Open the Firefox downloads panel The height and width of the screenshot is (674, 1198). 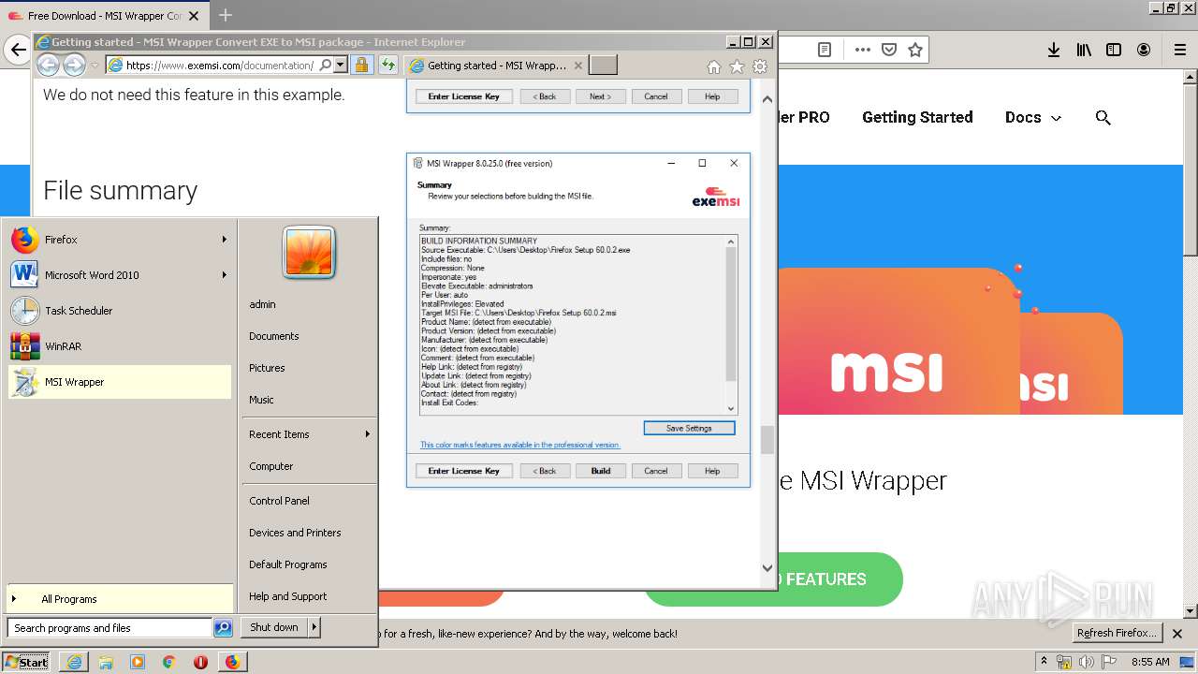[x=1054, y=50]
